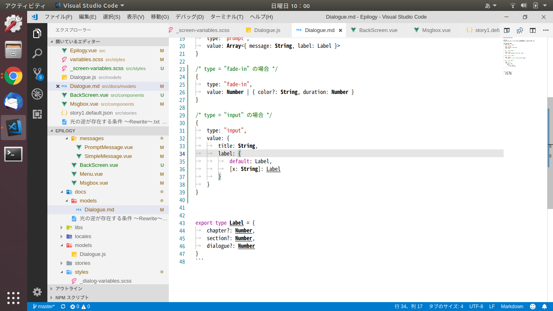The height and width of the screenshot is (311, 553).
Task: Toggle the Explorer sidebar via files icon
Action: point(37,33)
